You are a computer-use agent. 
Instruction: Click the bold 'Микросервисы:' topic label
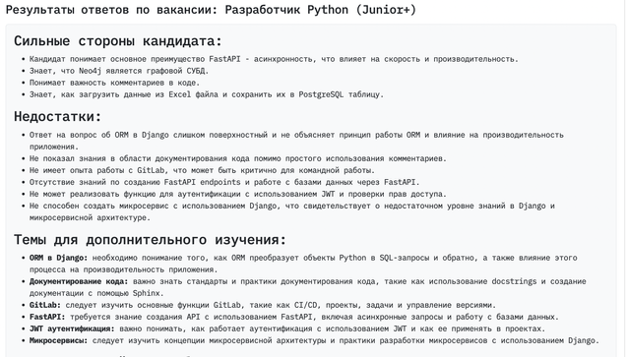tap(58, 340)
